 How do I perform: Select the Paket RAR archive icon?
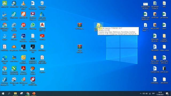pos(80,49)
